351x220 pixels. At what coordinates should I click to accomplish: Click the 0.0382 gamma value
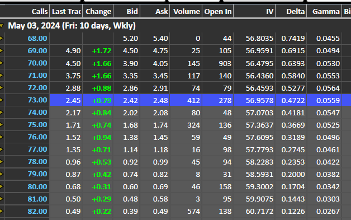tap(328, 175)
